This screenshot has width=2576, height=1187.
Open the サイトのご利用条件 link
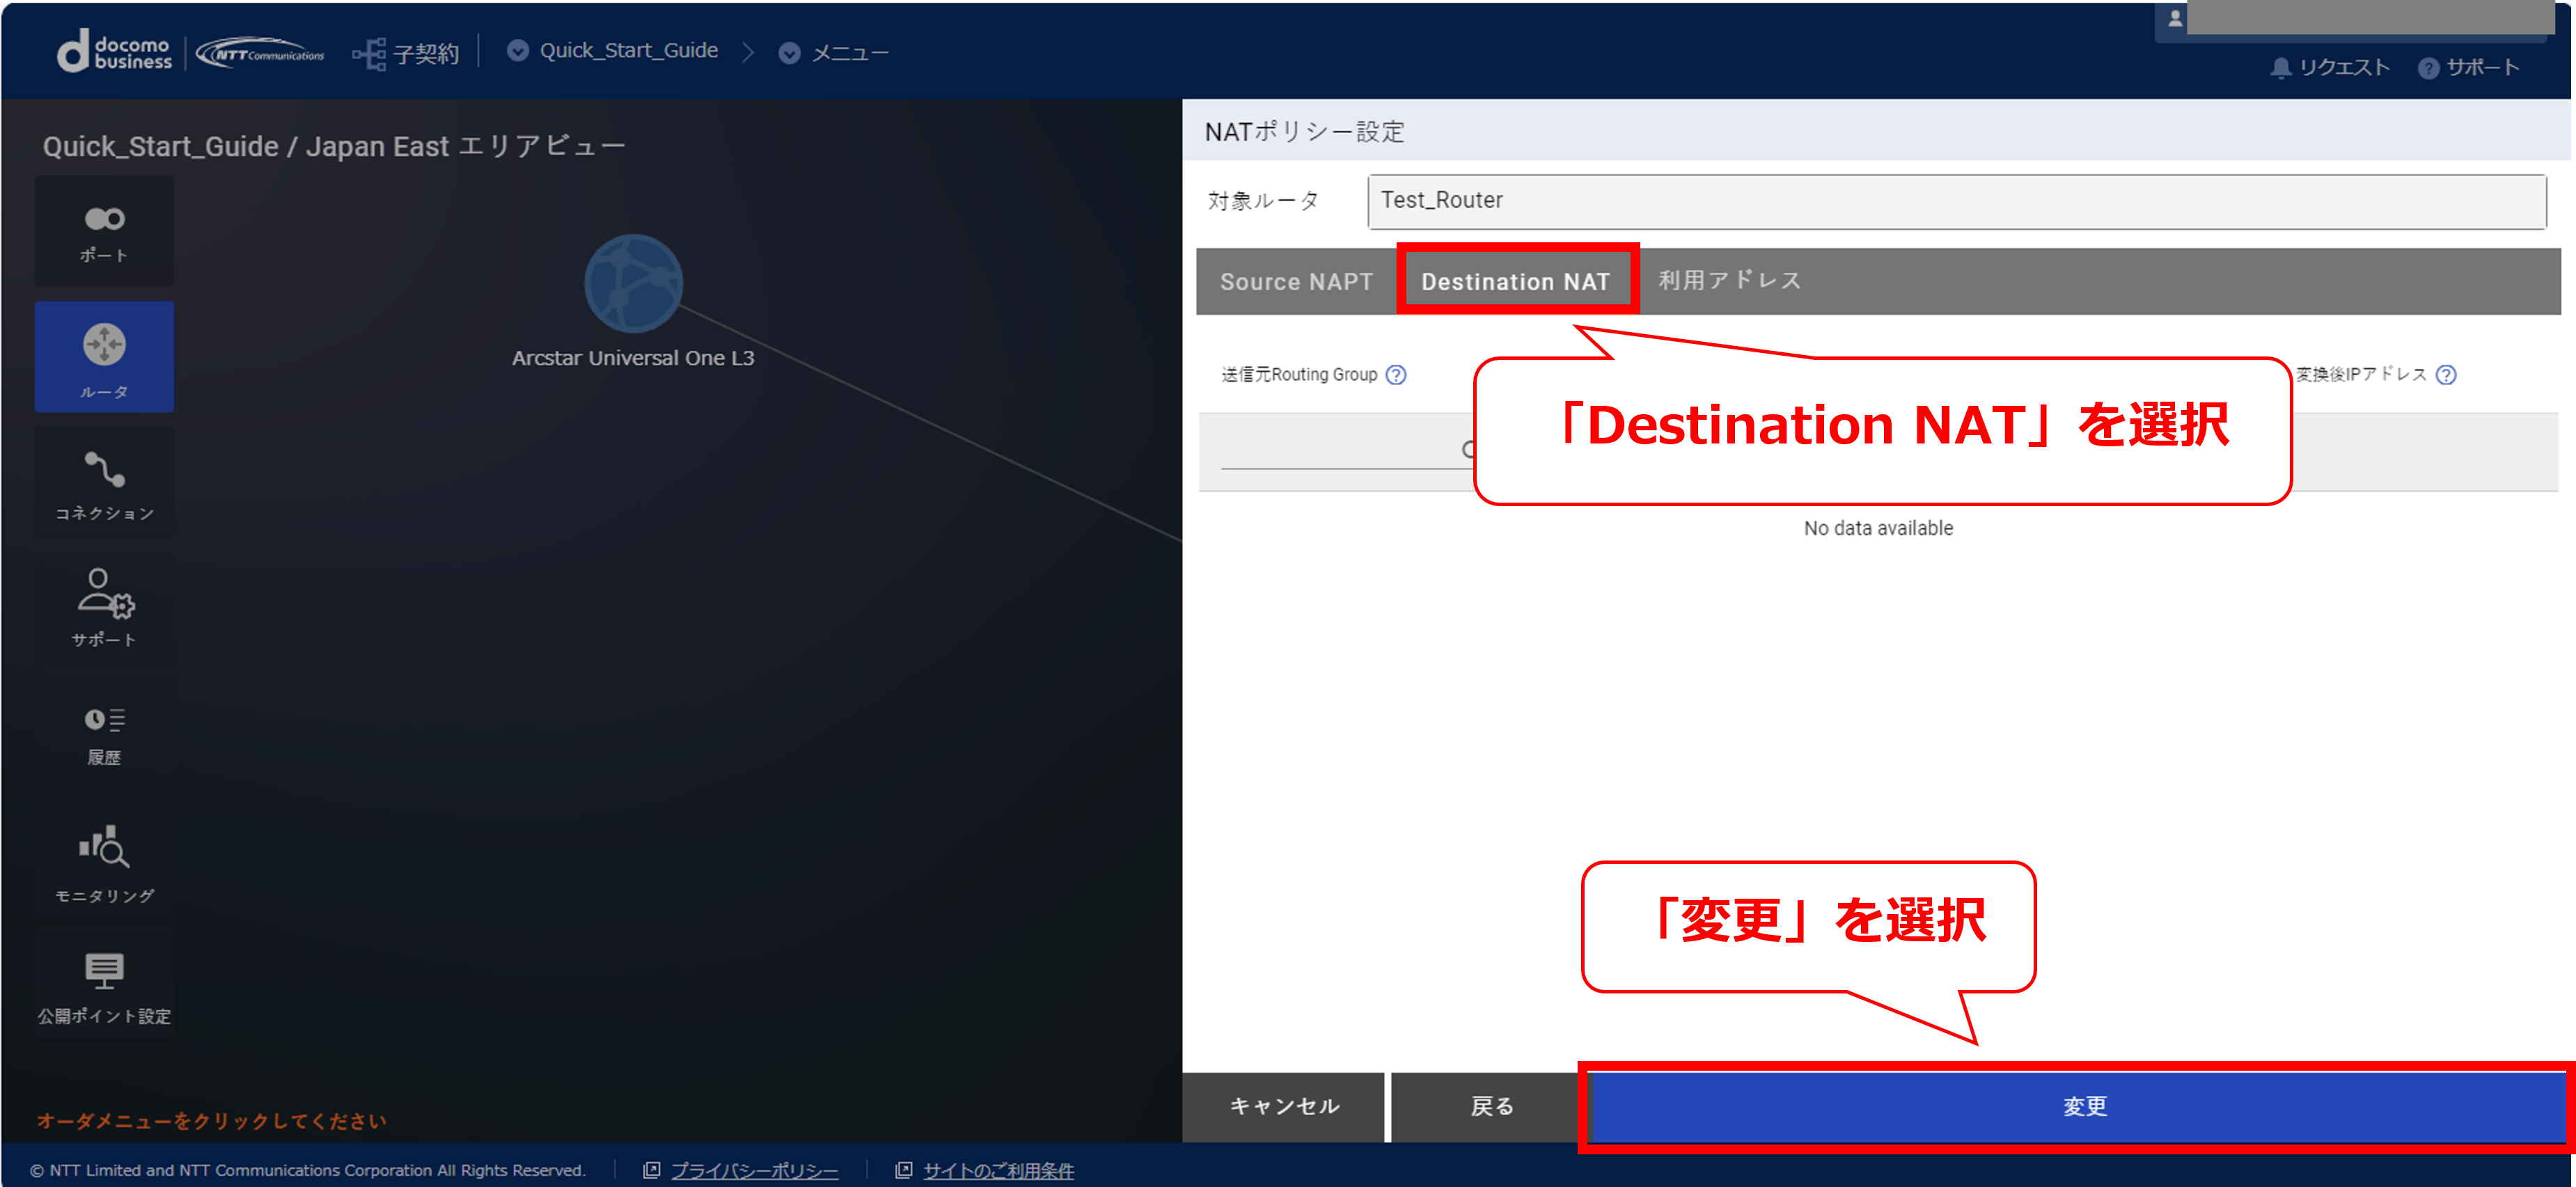(x=998, y=1170)
